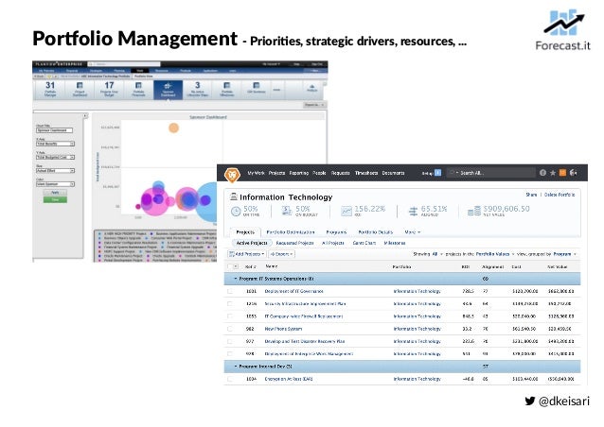This screenshot has width=604, height=427.
Task: Click the Delete Portfolio link
Action: click(560, 195)
